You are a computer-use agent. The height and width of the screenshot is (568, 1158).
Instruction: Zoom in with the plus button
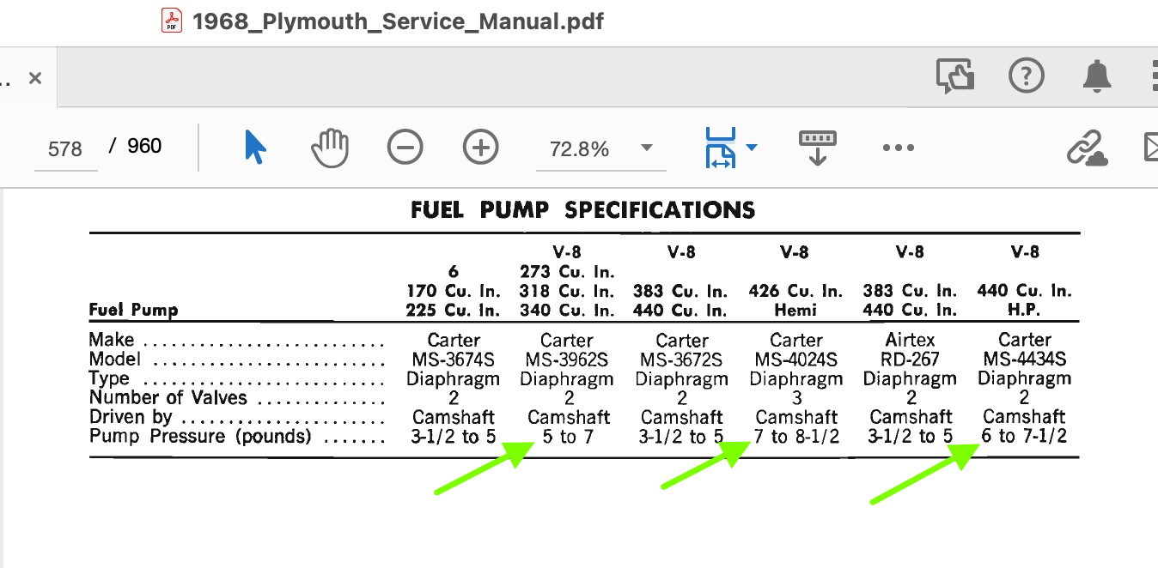tap(480, 148)
